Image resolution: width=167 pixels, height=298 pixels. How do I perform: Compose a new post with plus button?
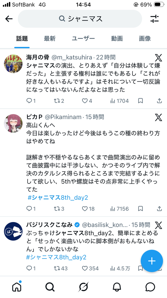(152, 261)
